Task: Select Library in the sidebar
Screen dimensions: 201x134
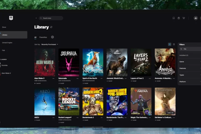Action: click(14, 35)
